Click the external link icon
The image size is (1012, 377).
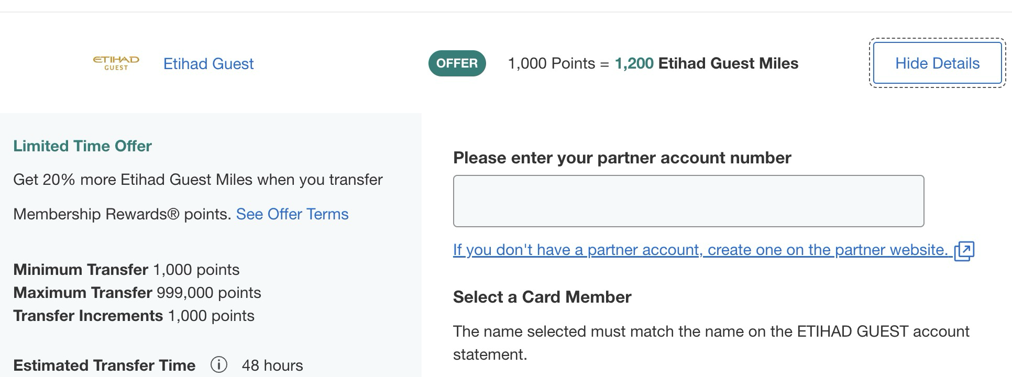tap(964, 251)
